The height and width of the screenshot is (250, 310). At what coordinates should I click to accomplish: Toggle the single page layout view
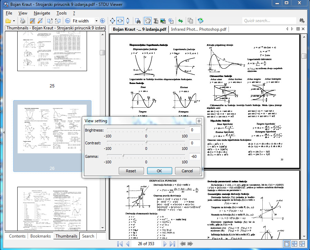tap(287, 244)
